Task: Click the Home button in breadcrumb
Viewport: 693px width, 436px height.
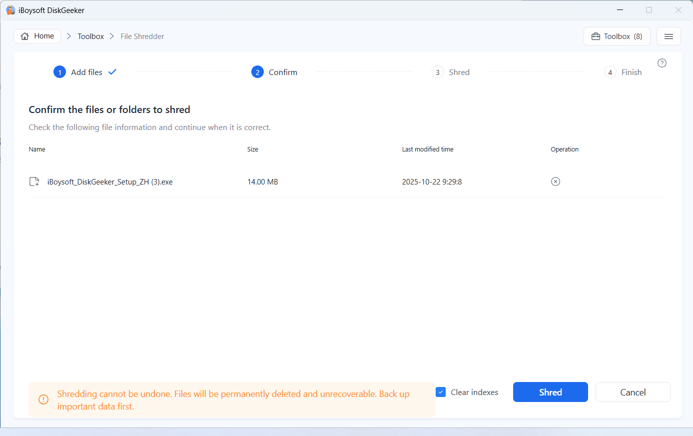Action: click(37, 36)
